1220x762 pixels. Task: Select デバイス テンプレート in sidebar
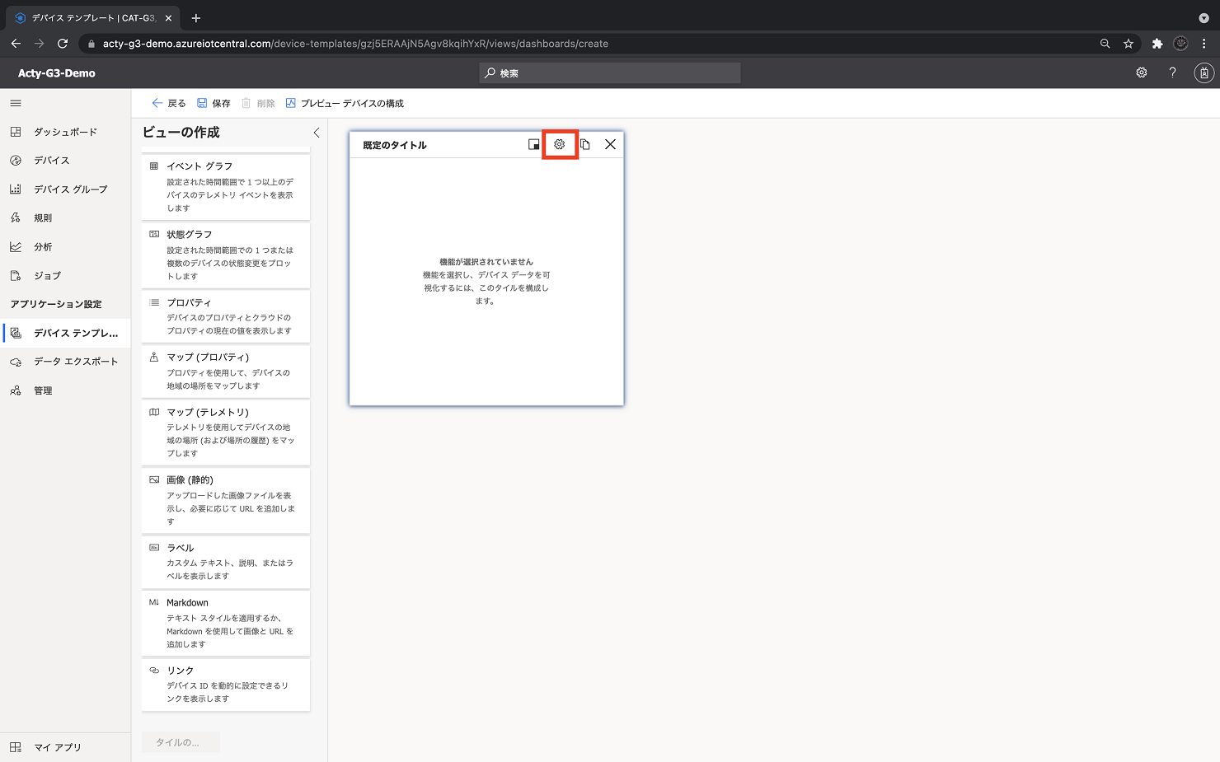(65, 333)
